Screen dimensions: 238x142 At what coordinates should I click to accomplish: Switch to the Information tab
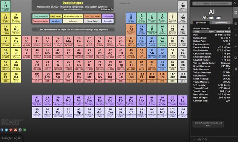(201, 23)
